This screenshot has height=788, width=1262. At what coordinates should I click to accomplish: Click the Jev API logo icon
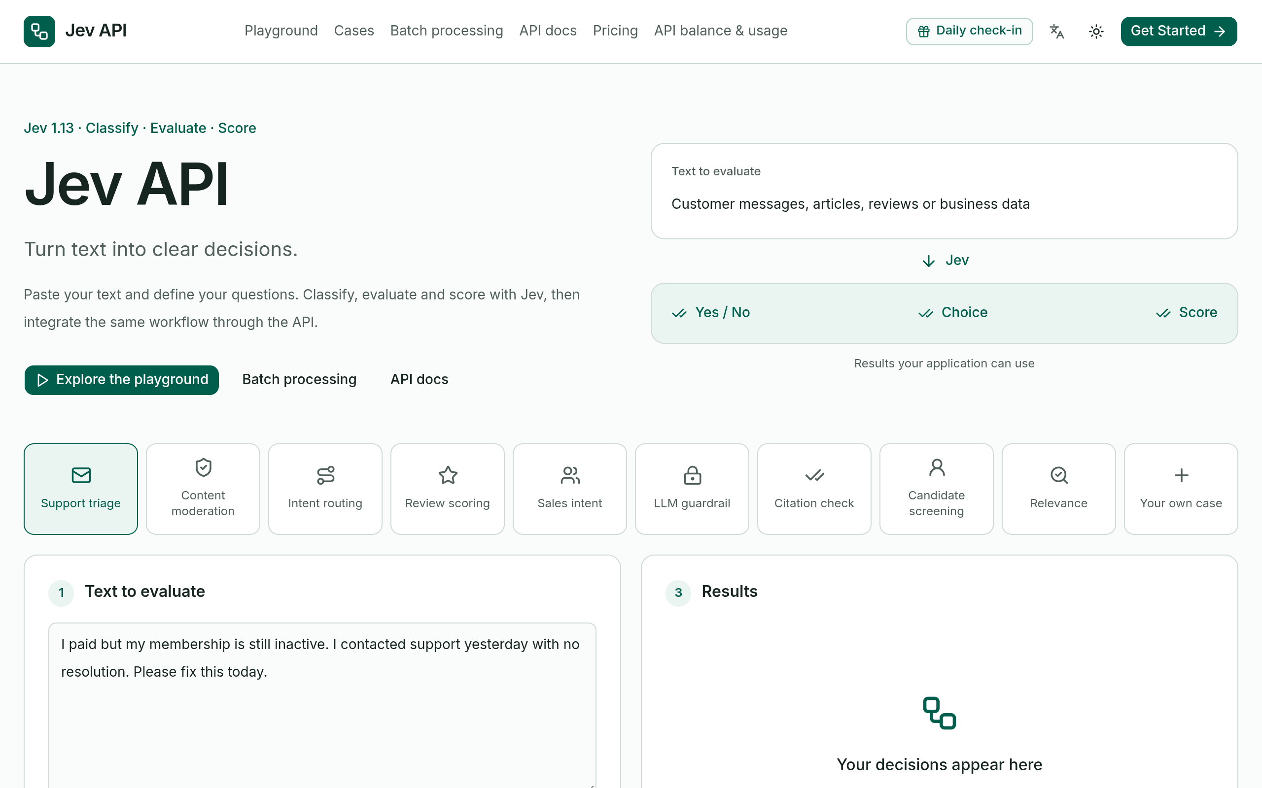tap(39, 31)
